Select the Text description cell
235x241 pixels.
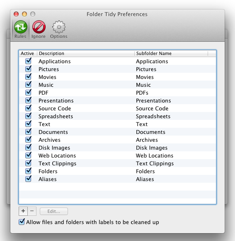point(44,124)
